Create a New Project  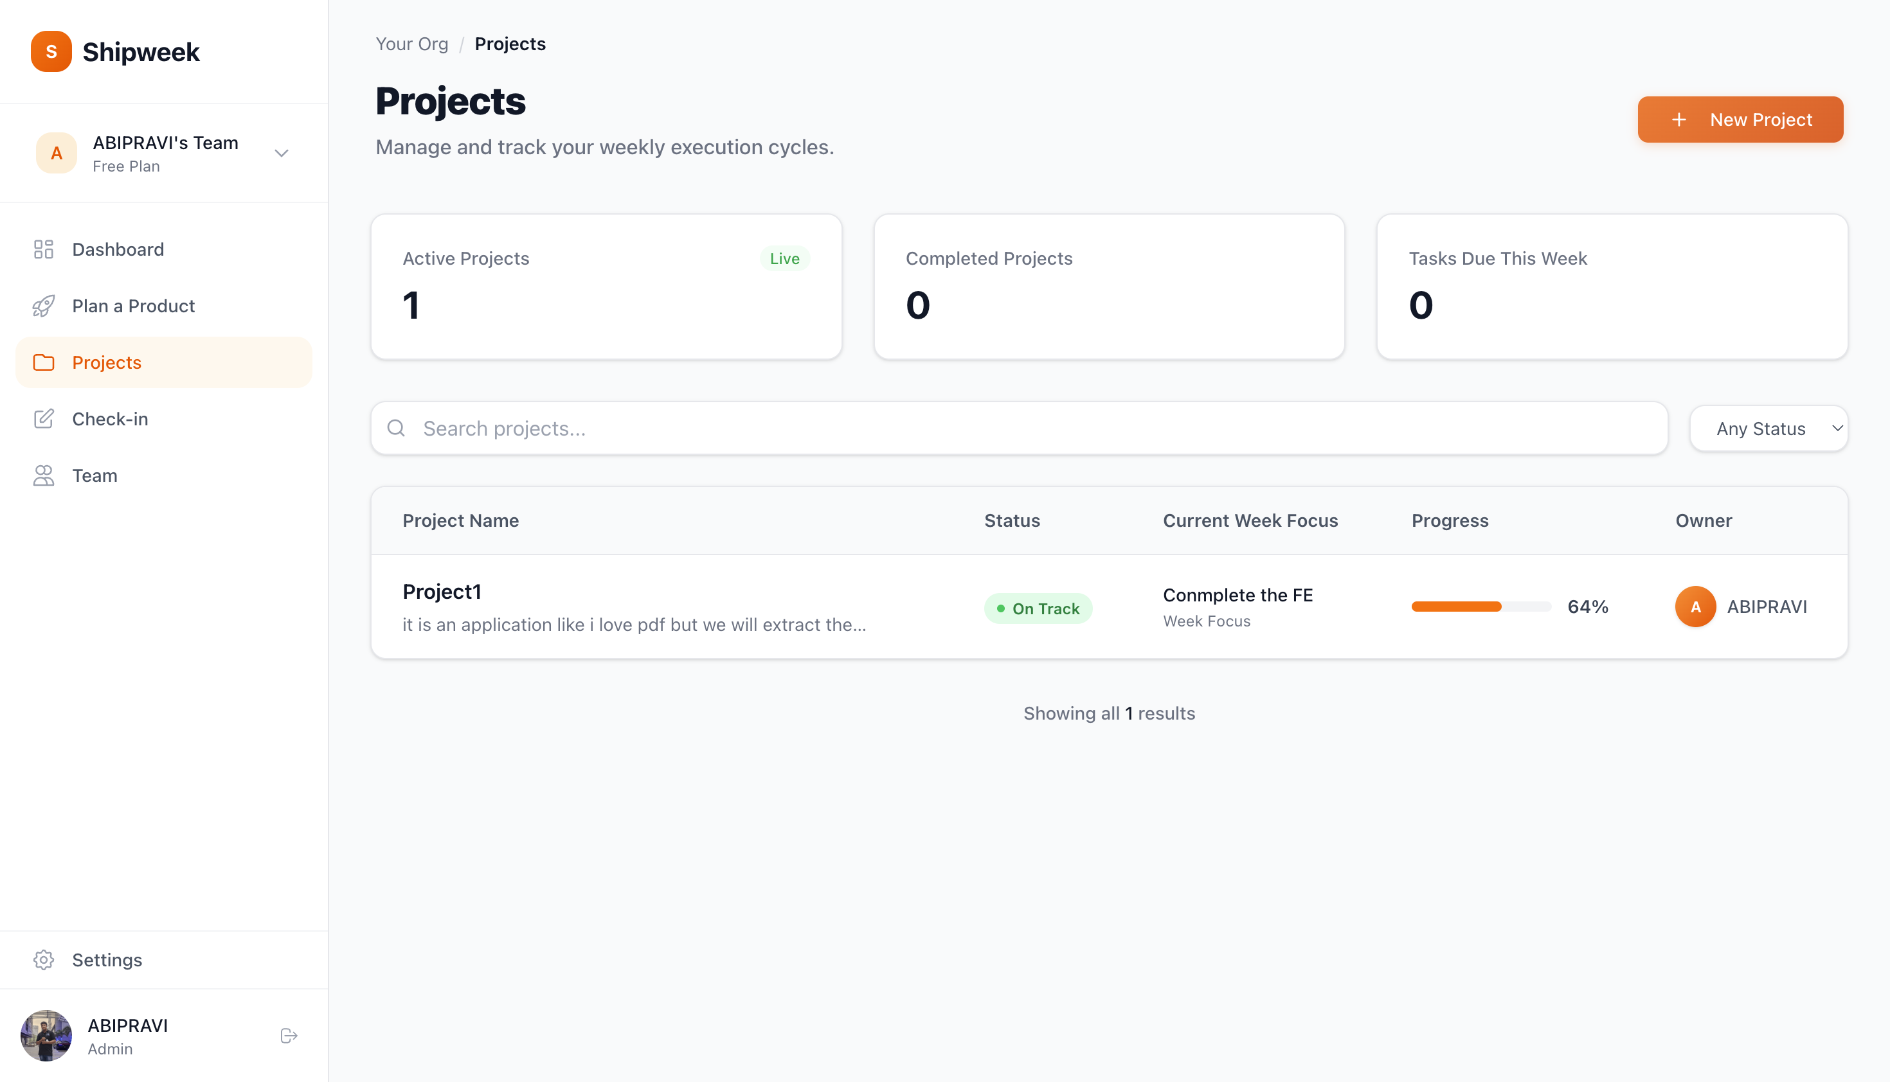tap(1740, 119)
